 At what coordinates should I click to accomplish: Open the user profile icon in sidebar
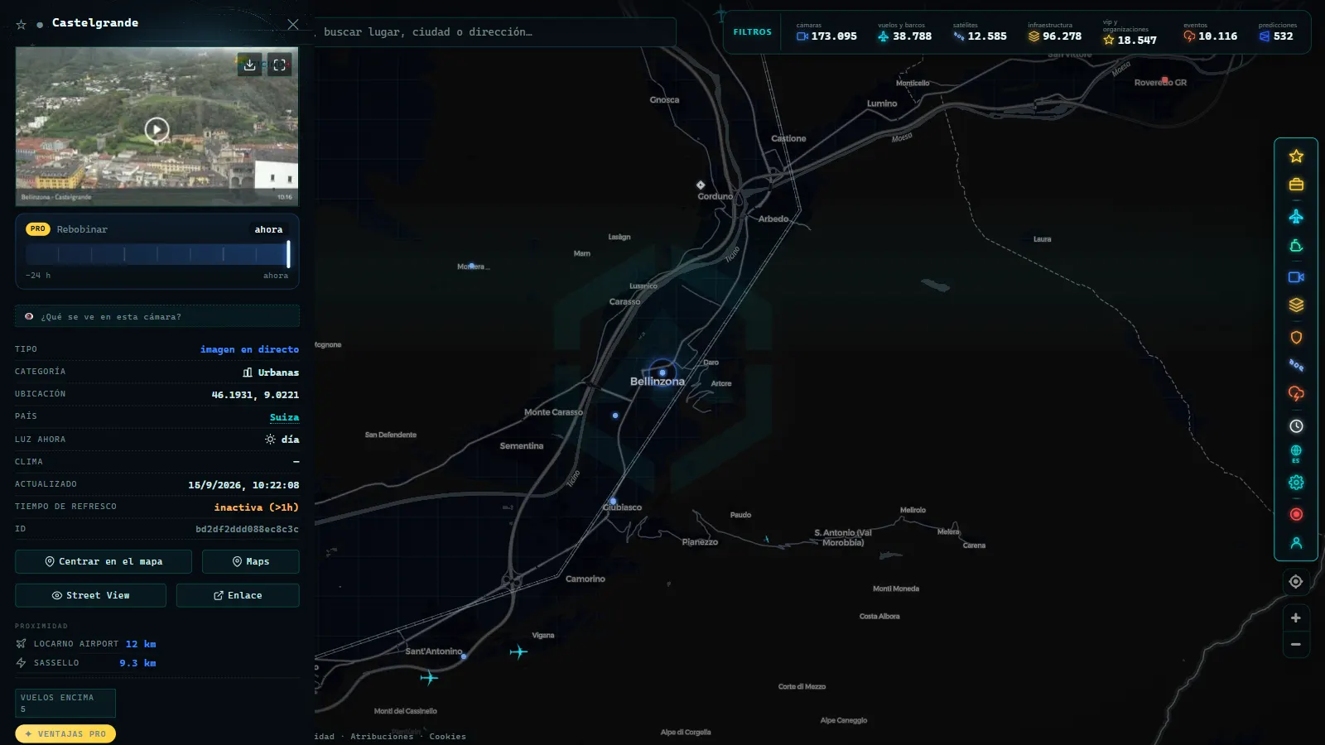[1296, 543]
